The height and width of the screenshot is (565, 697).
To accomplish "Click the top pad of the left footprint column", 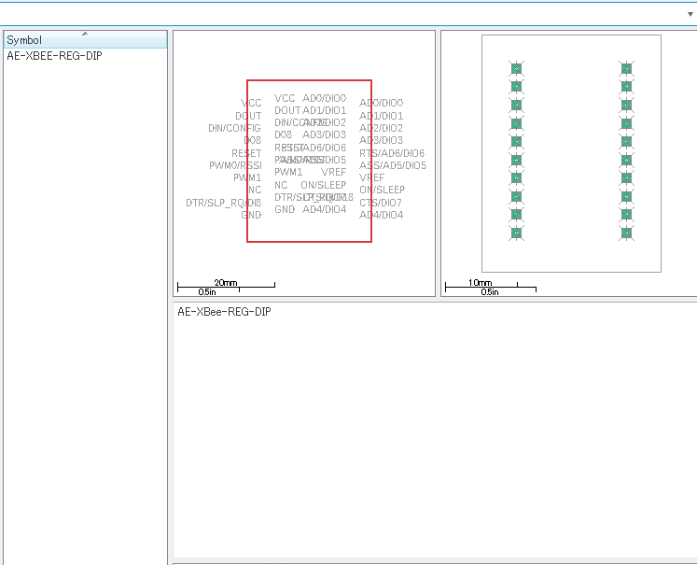I will pyautogui.click(x=516, y=68).
